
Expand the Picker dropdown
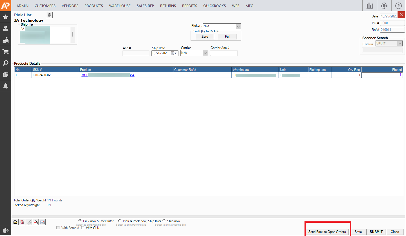[x=238, y=26]
